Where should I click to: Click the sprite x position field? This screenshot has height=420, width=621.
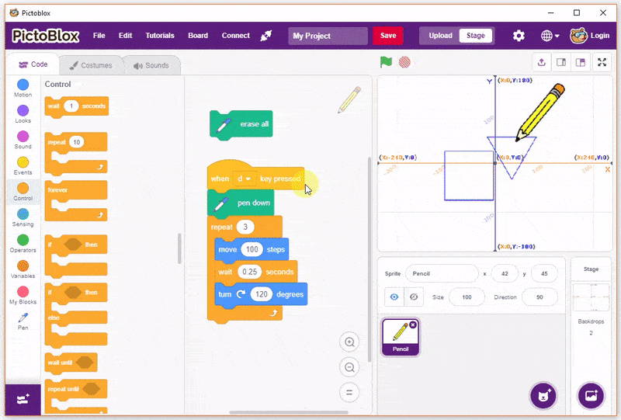(505, 274)
